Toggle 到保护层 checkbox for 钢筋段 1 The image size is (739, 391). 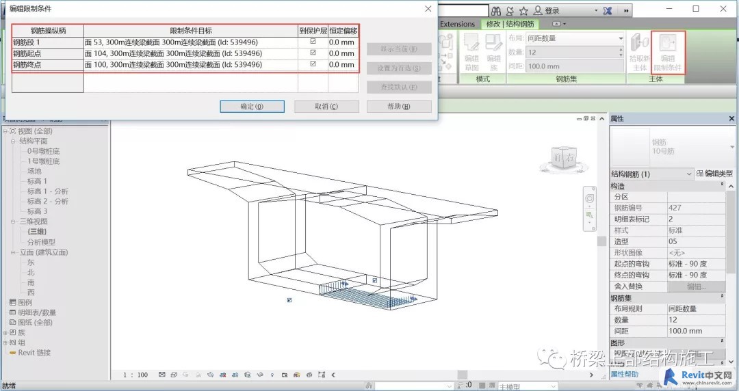[x=313, y=42]
